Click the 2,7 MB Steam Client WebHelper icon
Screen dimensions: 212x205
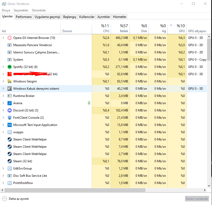pos(10,154)
